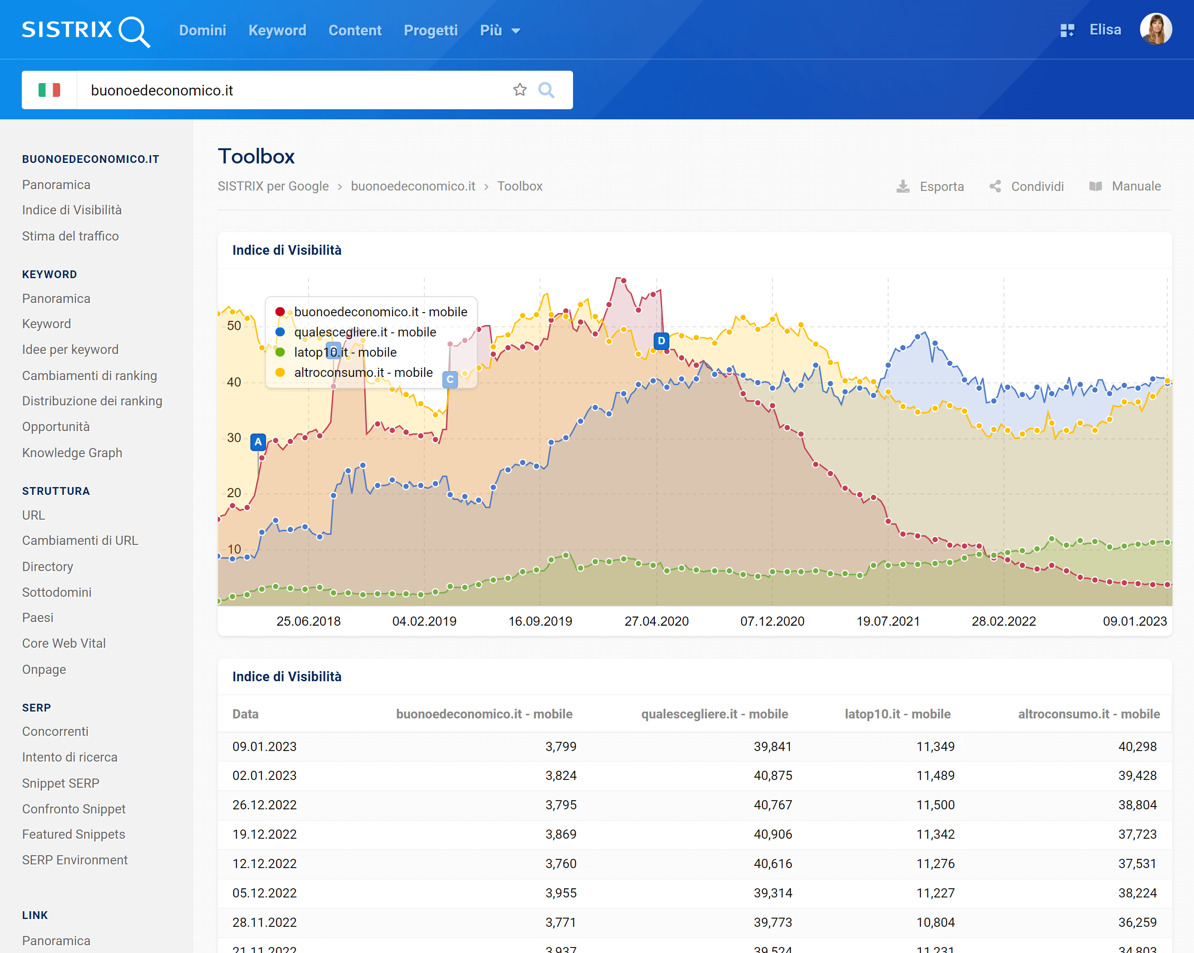Open URL under Struttura
This screenshot has height=953, width=1194.
[33, 516]
